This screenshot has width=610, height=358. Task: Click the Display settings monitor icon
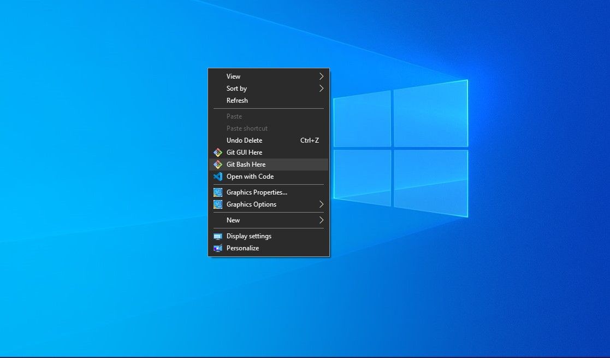pos(218,236)
